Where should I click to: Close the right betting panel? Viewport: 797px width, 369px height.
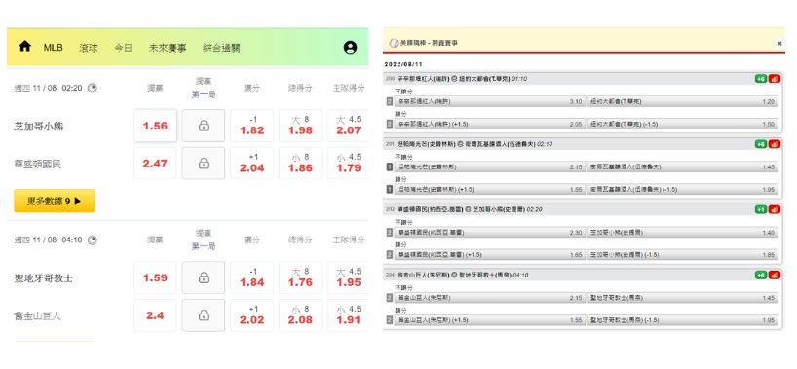click(x=779, y=44)
